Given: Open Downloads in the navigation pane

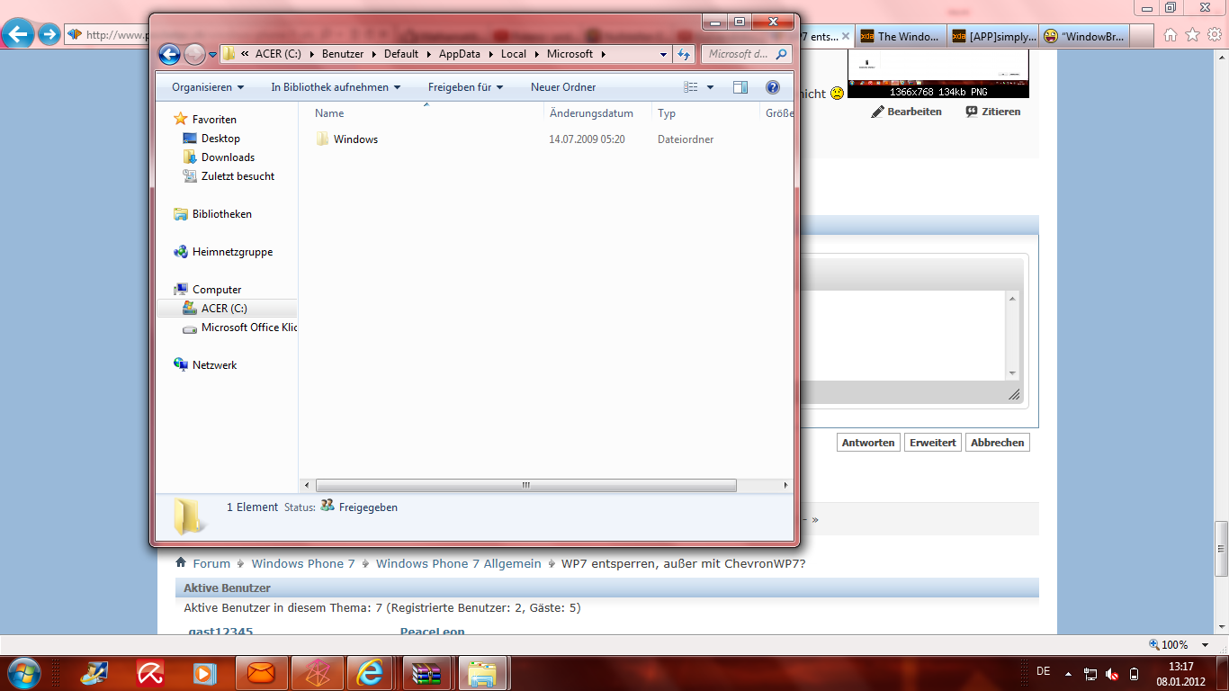Looking at the screenshot, I should (x=228, y=157).
